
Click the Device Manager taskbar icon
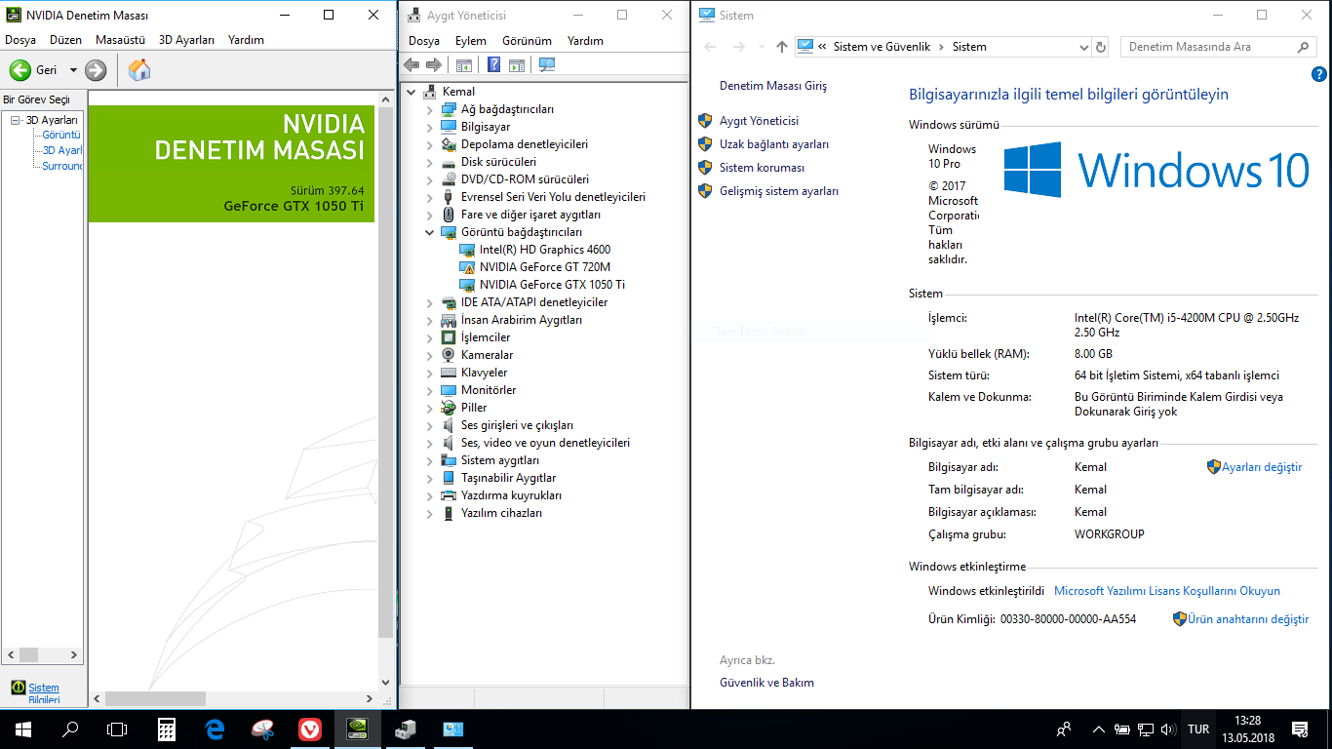click(x=406, y=729)
